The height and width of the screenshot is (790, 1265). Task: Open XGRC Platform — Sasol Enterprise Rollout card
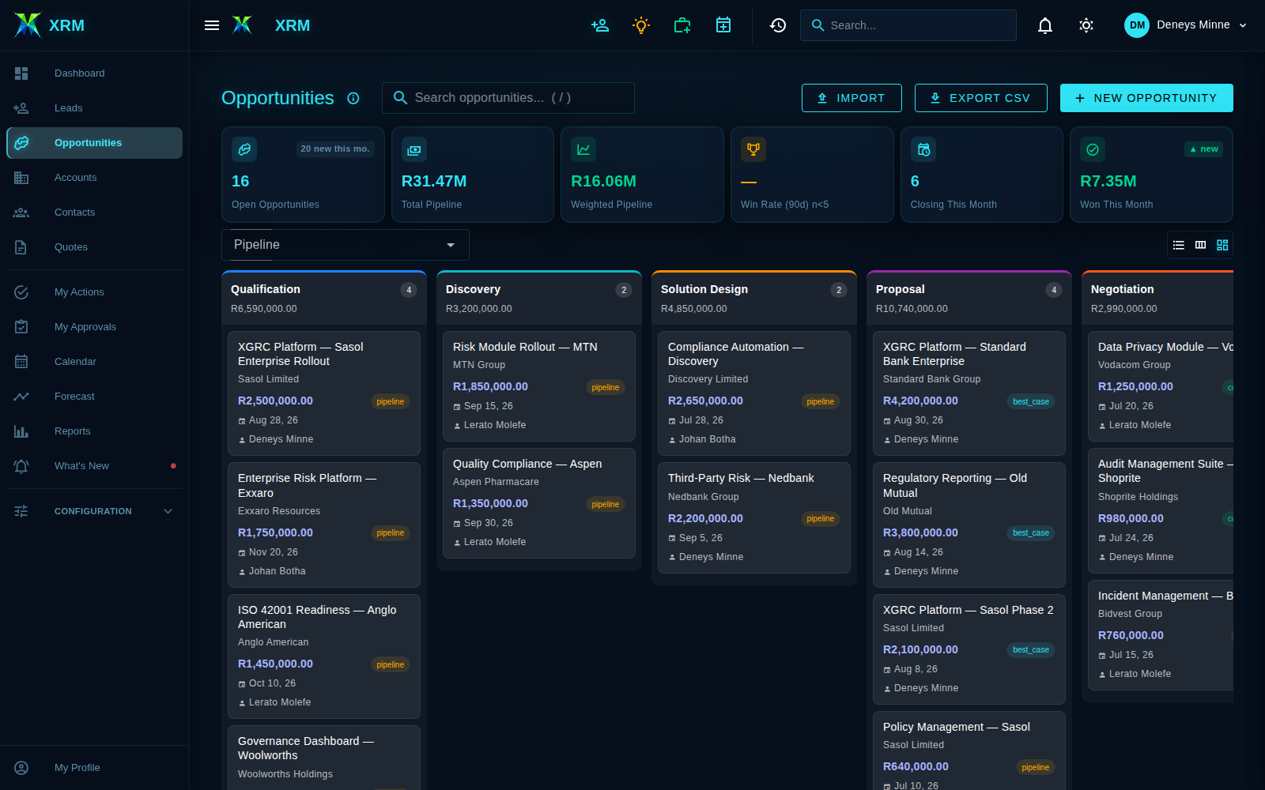point(324,393)
